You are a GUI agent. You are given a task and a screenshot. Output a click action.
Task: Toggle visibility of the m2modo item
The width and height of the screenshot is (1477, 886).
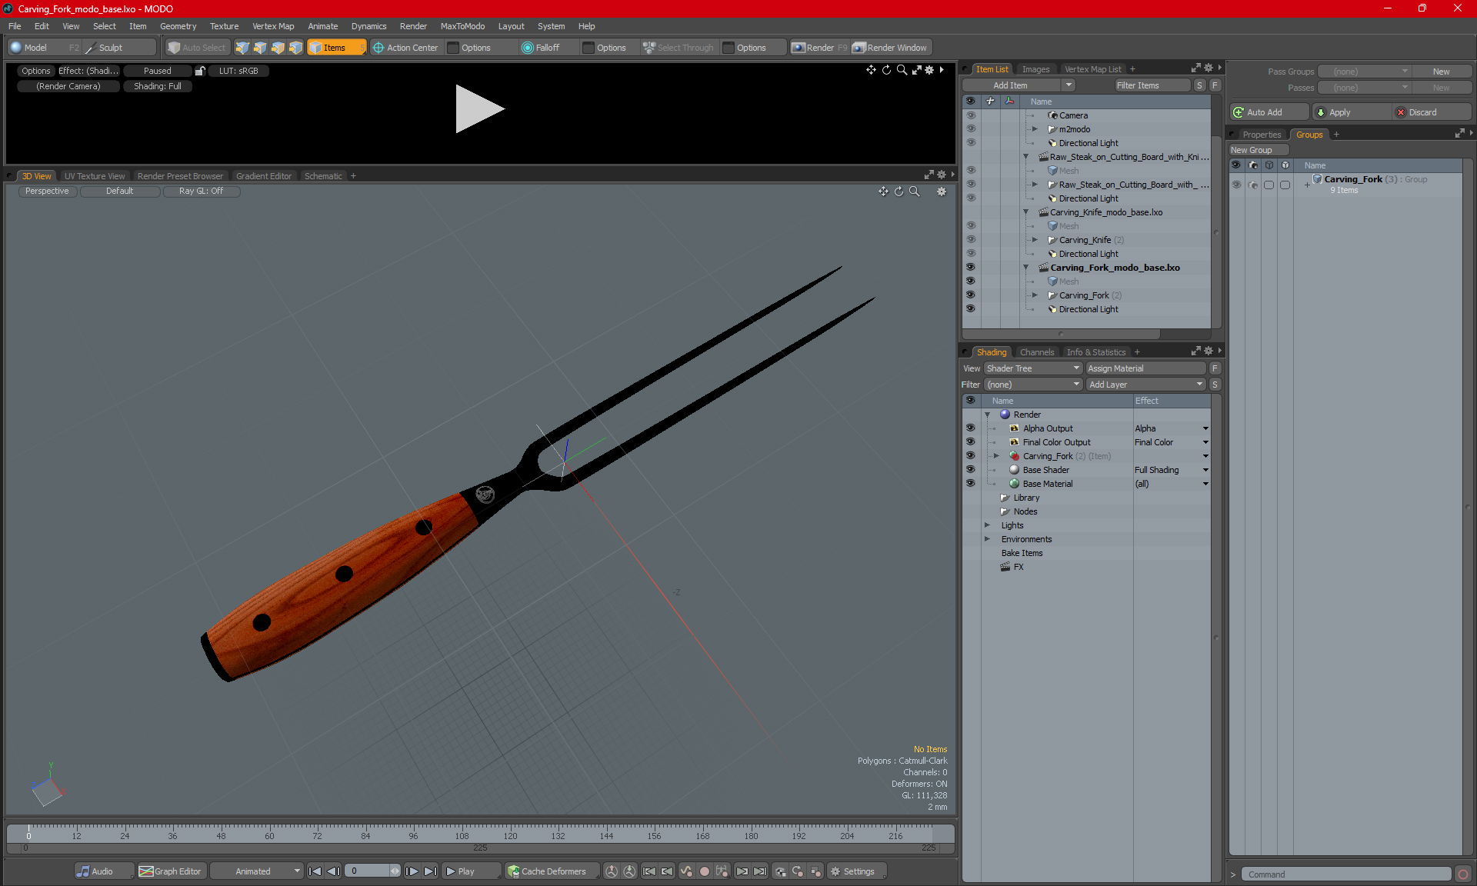coord(971,129)
